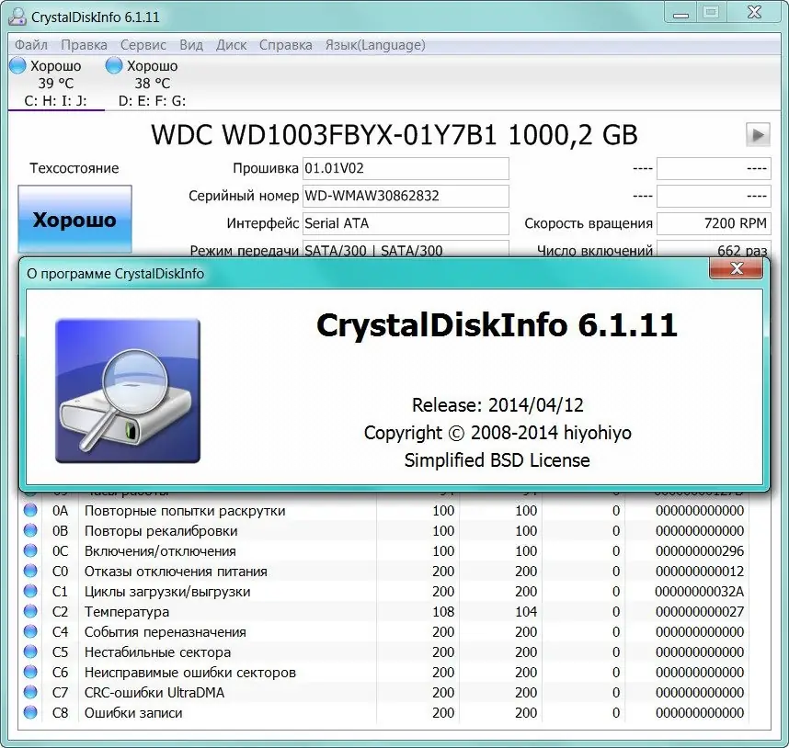Image resolution: width=789 pixels, height=748 pixels.
Task: Click status orb of attribute 0B row
Action: [x=30, y=530]
